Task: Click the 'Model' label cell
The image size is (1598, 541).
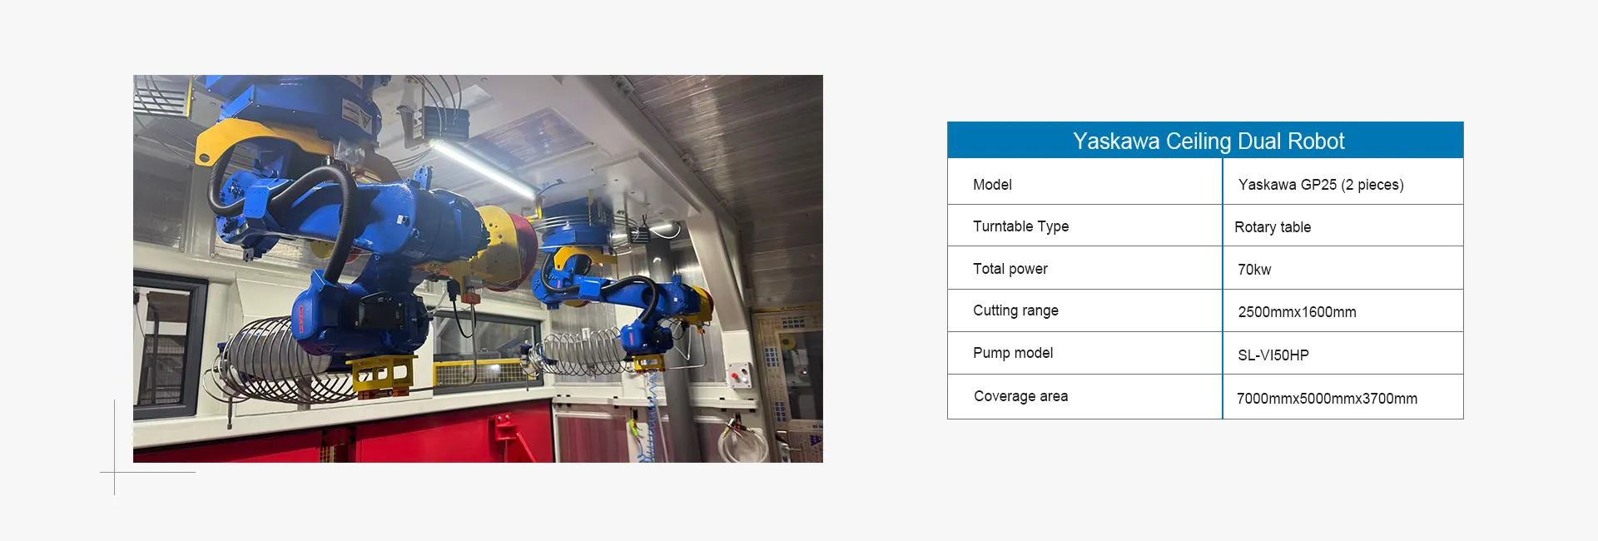Action: (x=1084, y=181)
